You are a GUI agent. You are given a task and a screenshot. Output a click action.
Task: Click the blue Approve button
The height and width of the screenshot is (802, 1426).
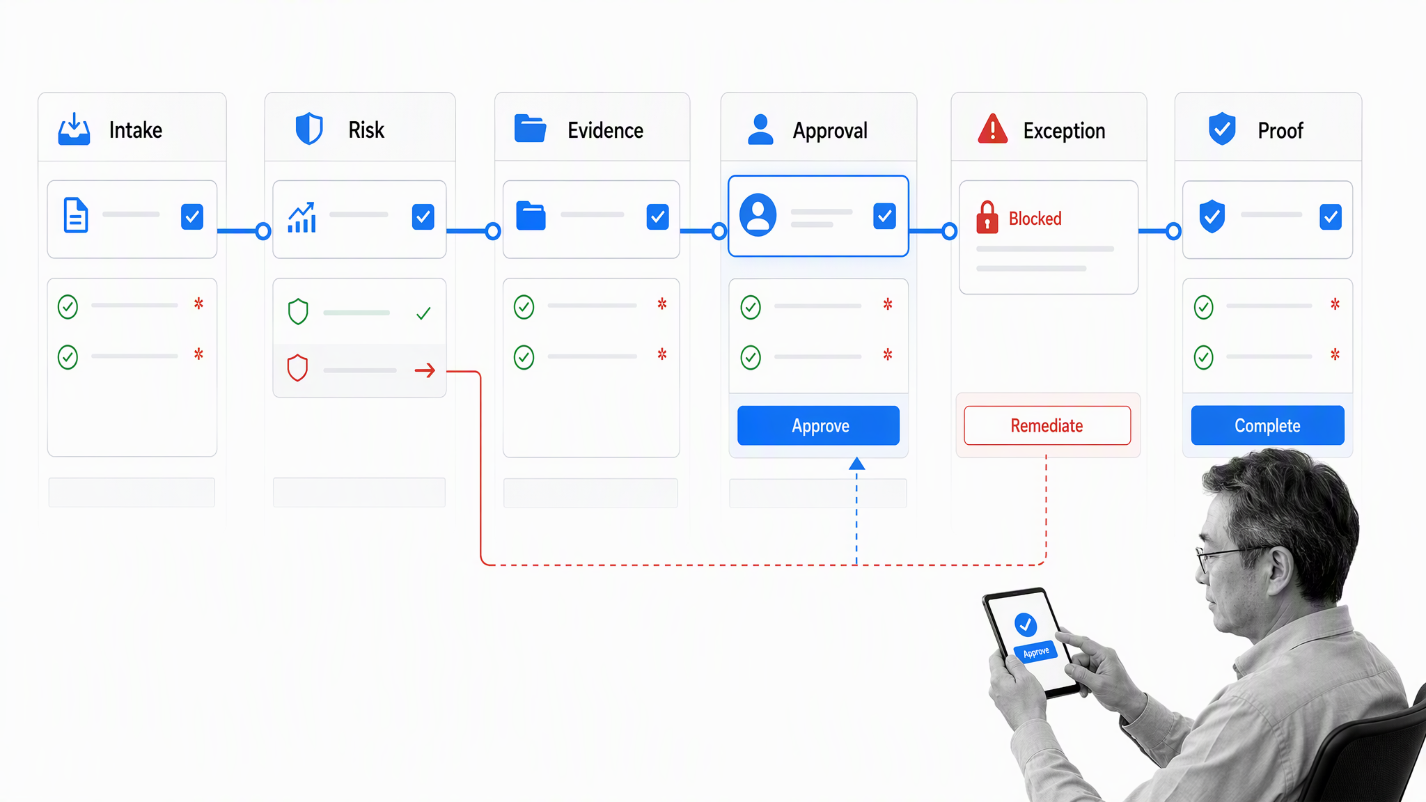click(818, 425)
